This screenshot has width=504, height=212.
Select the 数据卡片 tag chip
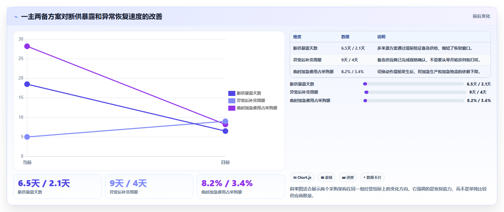pyautogui.click(x=372, y=177)
